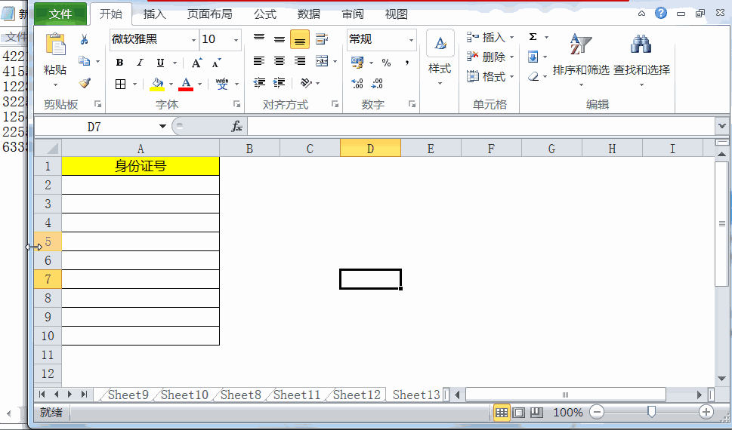This screenshot has width=732, height=430.
Task: Align text to middle of cell
Action: 280,39
